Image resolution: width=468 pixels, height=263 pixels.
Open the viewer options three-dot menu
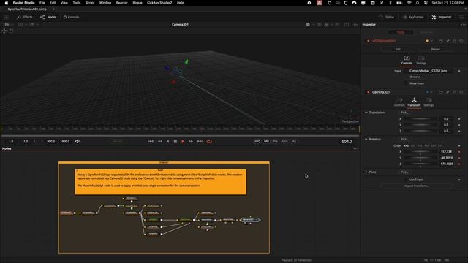pyautogui.click(x=355, y=24)
